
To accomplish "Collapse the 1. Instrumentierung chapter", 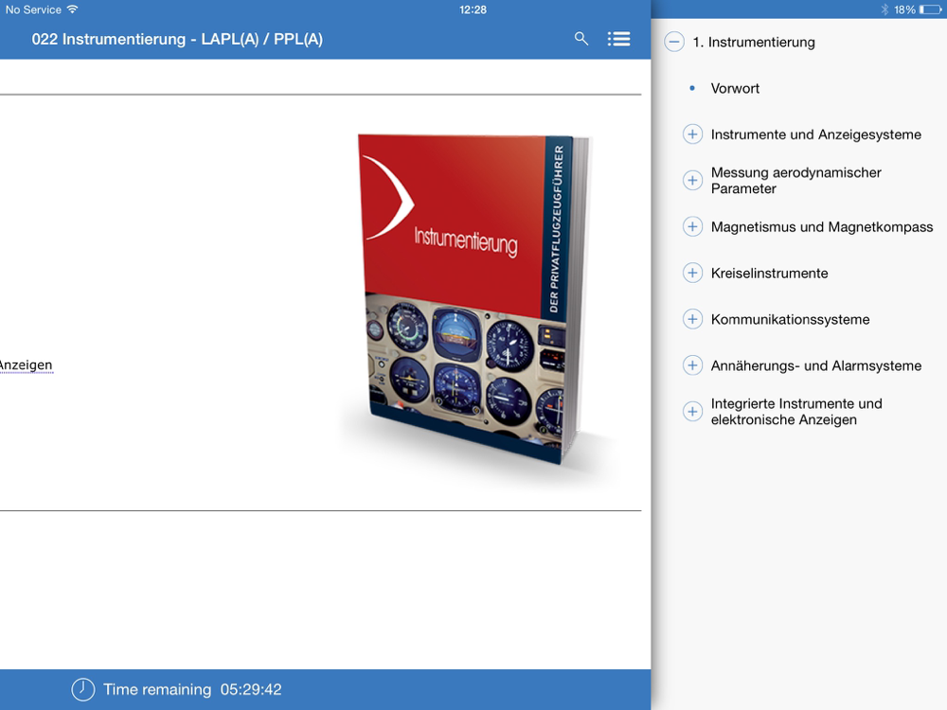I will pyautogui.click(x=674, y=42).
